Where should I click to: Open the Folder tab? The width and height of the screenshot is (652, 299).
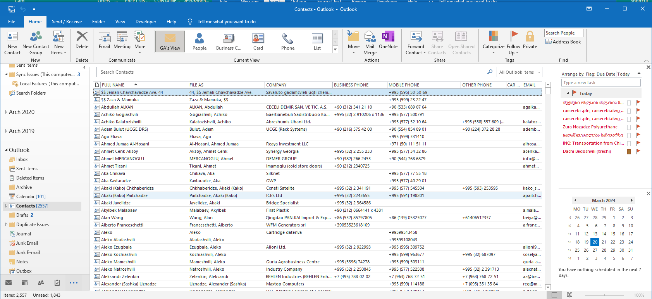click(98, 22)
